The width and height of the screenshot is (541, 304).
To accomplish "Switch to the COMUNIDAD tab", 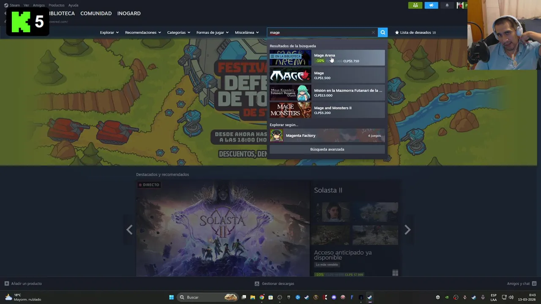I will pyautogui.click(x=96, y=14).
